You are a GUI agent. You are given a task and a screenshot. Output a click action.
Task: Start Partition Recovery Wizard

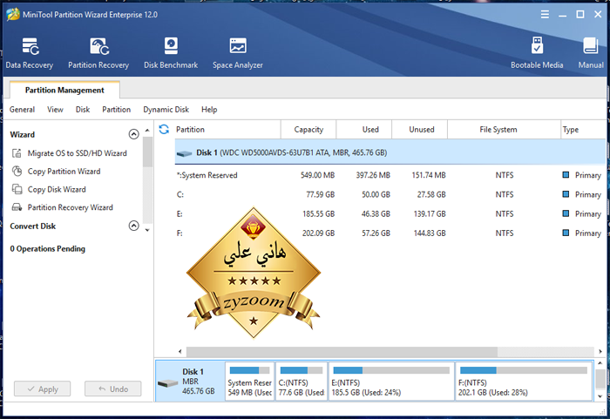pyautogui.click(x=70, y=207)
